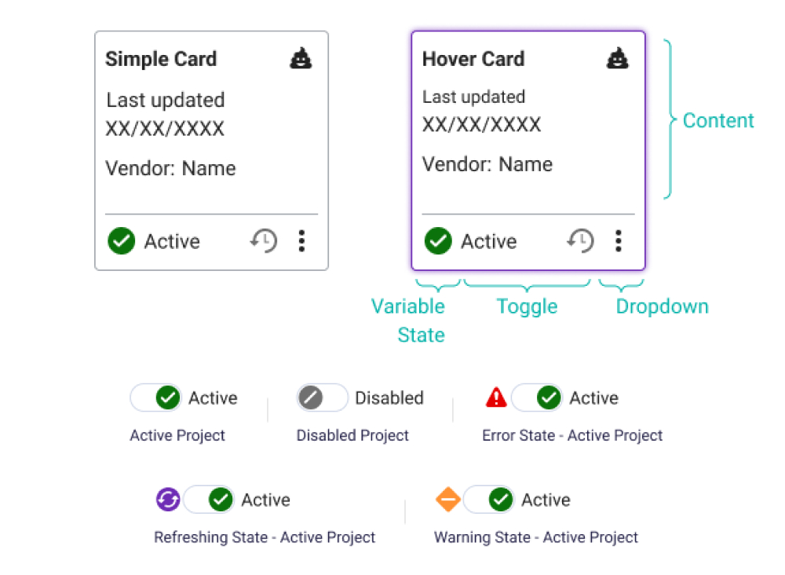Viewport: 785px width, 575px height.
Task: Open the three-dot dropdown on Hover Card
Action: pos(619,241)
